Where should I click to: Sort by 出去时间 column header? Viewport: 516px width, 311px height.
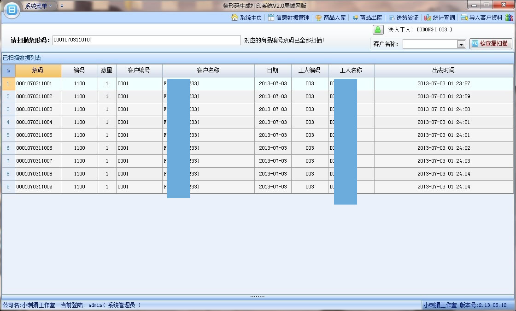pyautogui.click(x=444, y=70)
